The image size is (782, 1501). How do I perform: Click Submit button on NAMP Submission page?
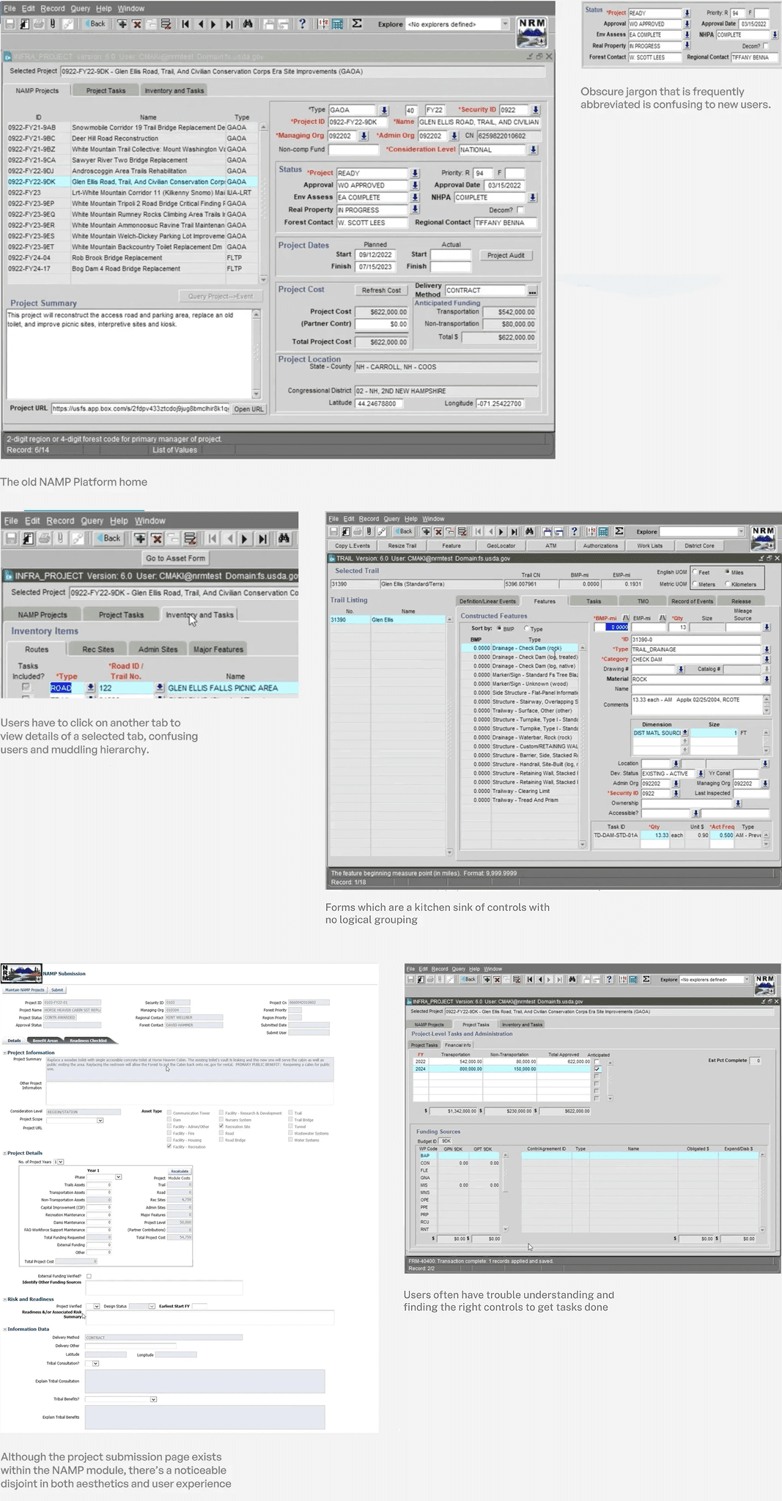click(57, 990)
